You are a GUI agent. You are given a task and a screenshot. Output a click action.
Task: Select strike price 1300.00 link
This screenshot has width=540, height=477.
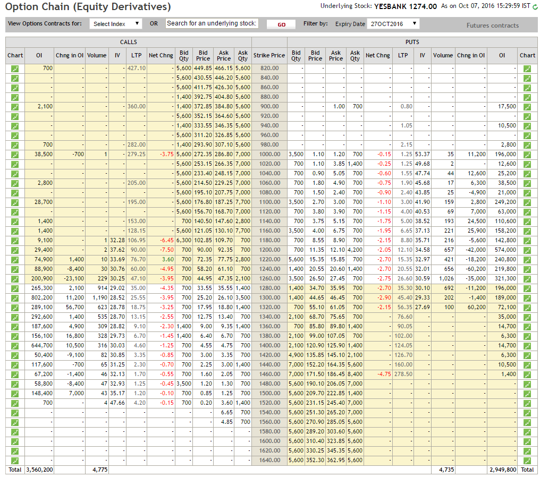[x=269, y=297]
